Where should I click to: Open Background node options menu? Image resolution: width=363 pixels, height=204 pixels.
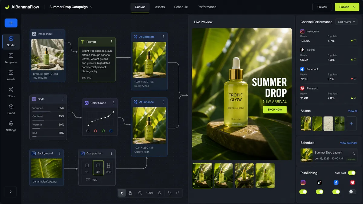(x=60, y=154)
